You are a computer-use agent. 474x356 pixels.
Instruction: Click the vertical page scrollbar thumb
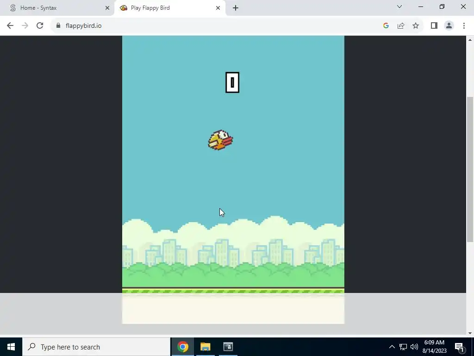(470, 170)
